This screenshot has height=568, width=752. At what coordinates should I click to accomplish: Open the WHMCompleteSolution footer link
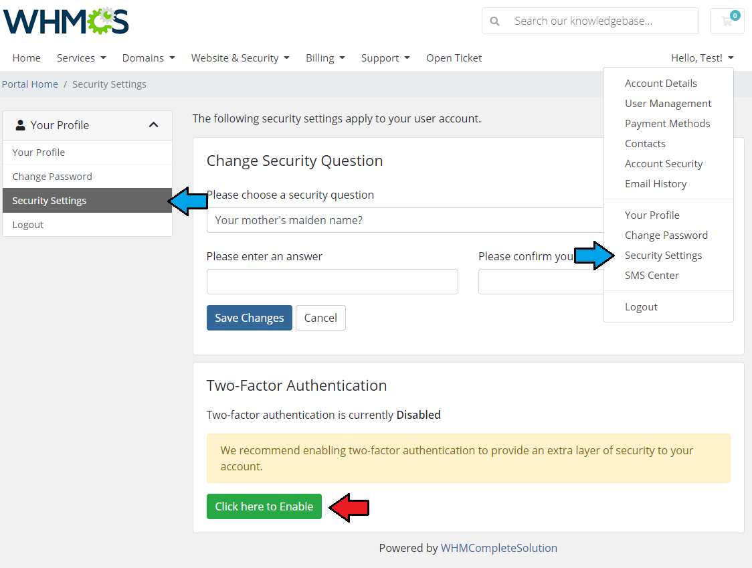pyautogui.click(x=499, y=549)
